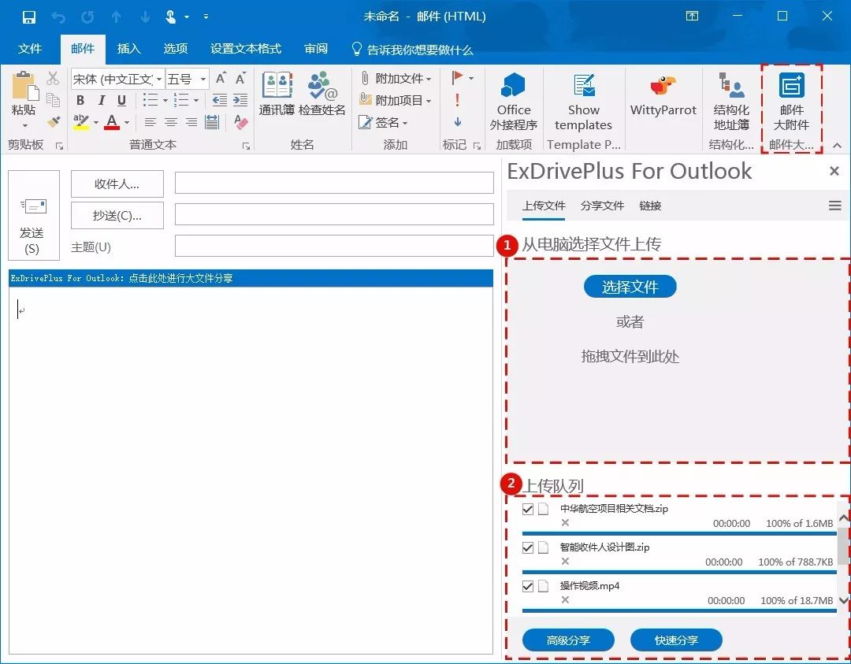Increase the paragraph indent
Viewport: 851px width, 664px height.
pyautogui.click(x=240, y=100)
